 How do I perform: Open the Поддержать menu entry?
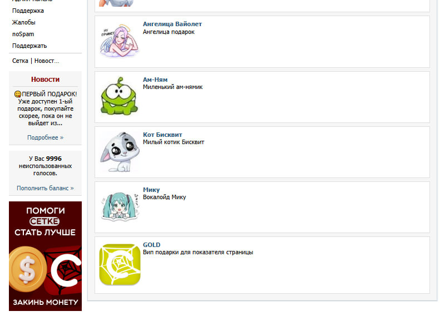pos(29,46)
